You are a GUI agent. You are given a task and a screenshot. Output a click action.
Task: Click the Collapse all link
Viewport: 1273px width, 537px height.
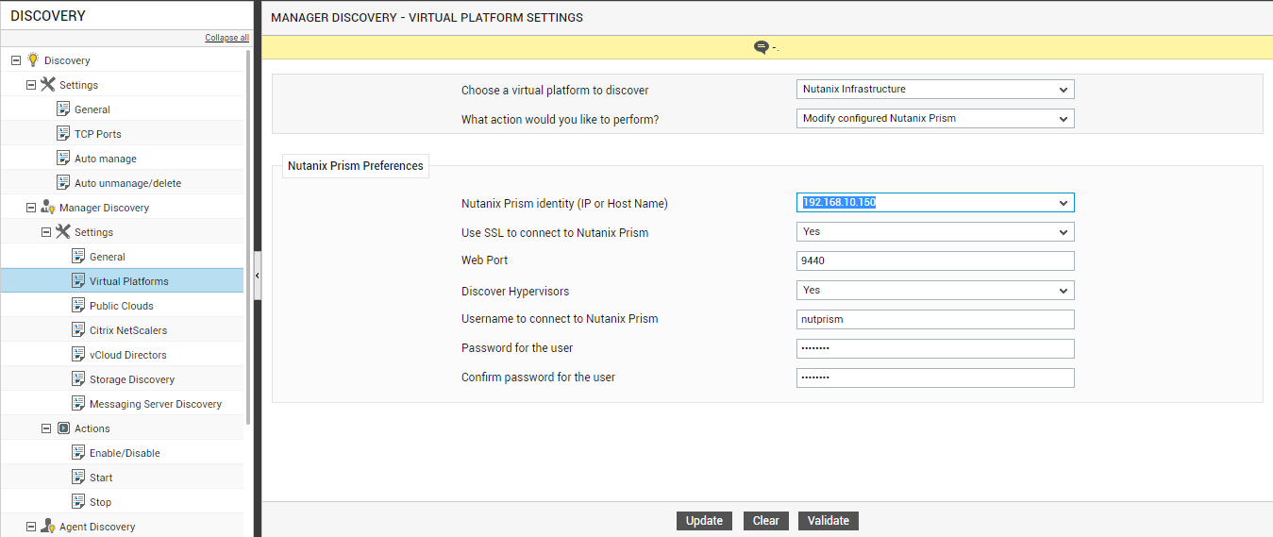coord(227,38)
